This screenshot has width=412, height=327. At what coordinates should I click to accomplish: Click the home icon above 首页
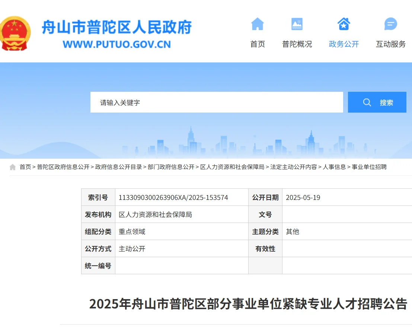click(258, 24)
